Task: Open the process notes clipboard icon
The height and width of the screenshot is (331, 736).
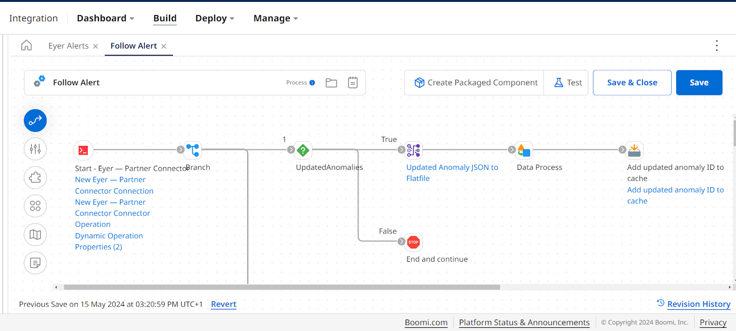Action: [x=353, y=83]
